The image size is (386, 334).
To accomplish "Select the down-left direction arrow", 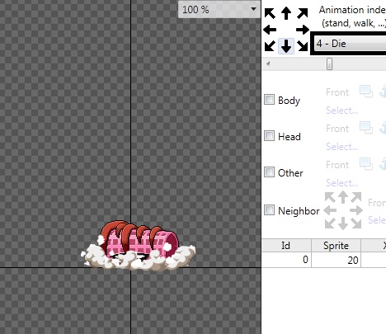I will click(270, 45).
